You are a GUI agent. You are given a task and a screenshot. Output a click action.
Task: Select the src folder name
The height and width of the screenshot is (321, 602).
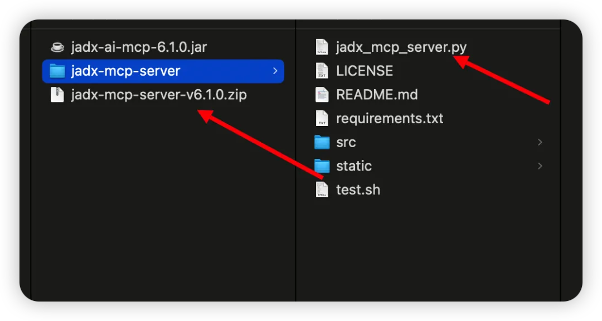(x=346, y=143)
